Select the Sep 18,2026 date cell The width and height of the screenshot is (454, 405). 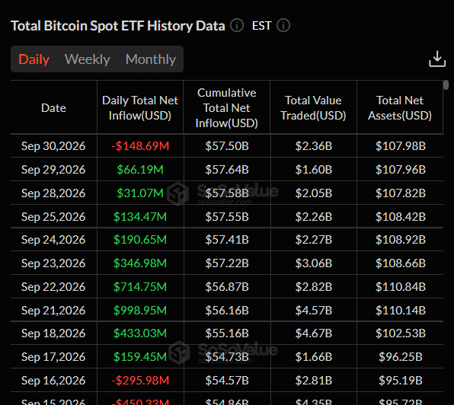click(x=53, y=333)
